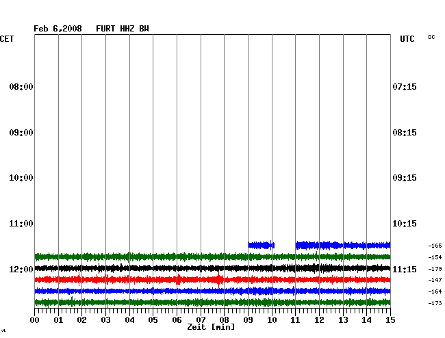Click the 12:00 CET time label
Screen dimensions: 445x338
[x=21, y=269]
